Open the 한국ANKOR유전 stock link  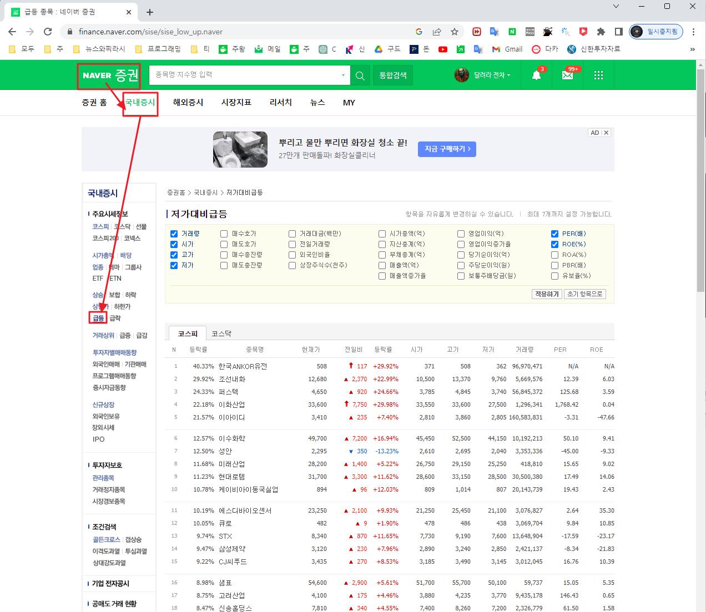[x=243, y=366]
